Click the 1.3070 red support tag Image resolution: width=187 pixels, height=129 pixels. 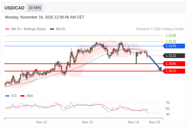tap(174, 71)
